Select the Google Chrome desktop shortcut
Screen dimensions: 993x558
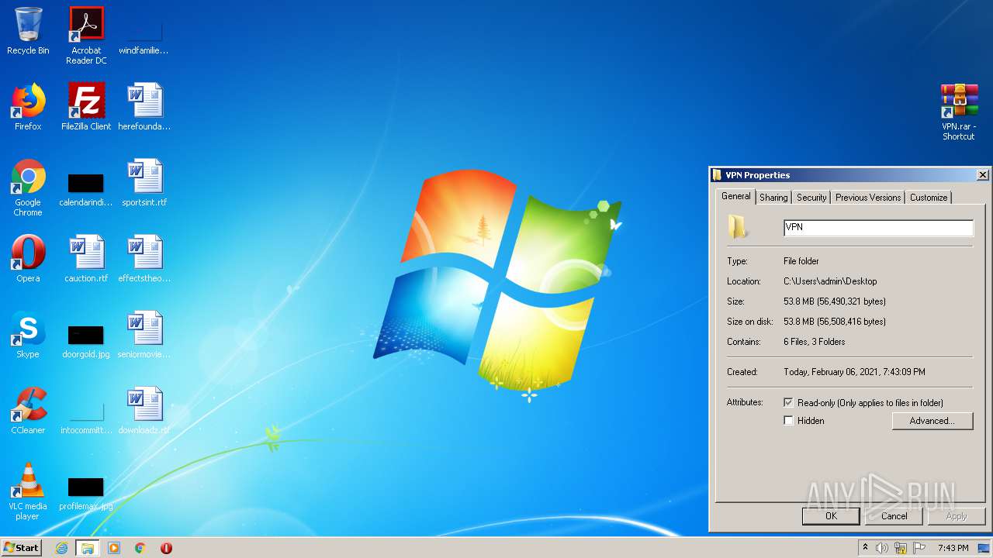28,188
